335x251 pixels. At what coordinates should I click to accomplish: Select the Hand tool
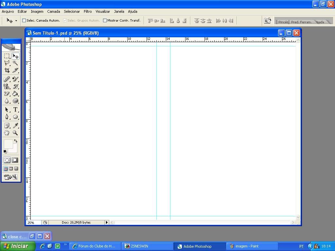7,133
